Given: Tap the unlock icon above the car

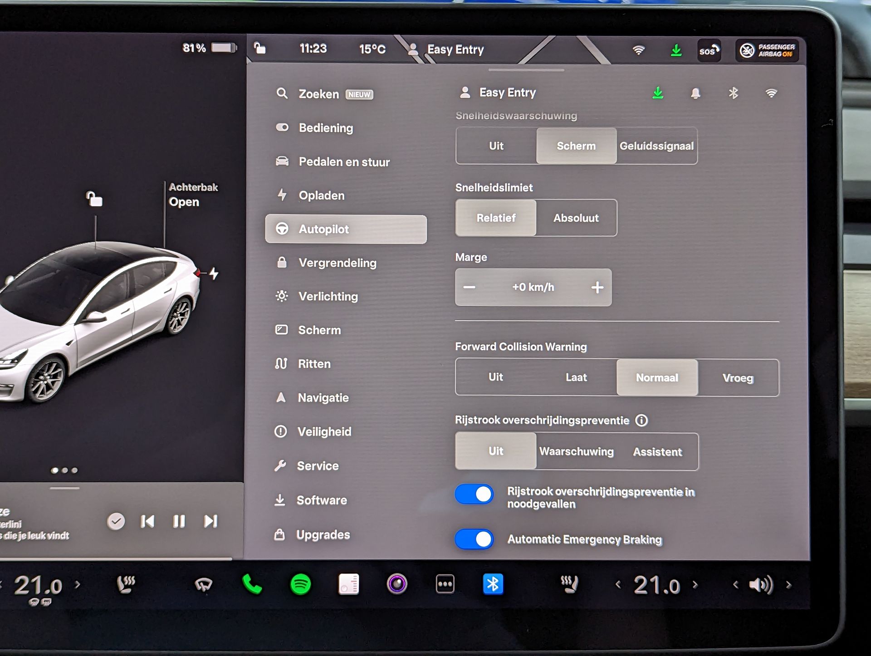Looking at the screenshot, I should (94, 199).
